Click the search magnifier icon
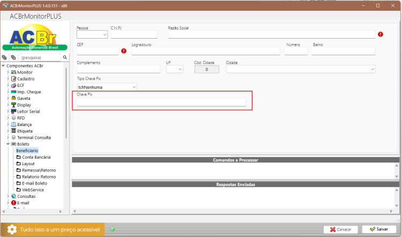The height and width of the screenshot is (237, 402). 65,57
